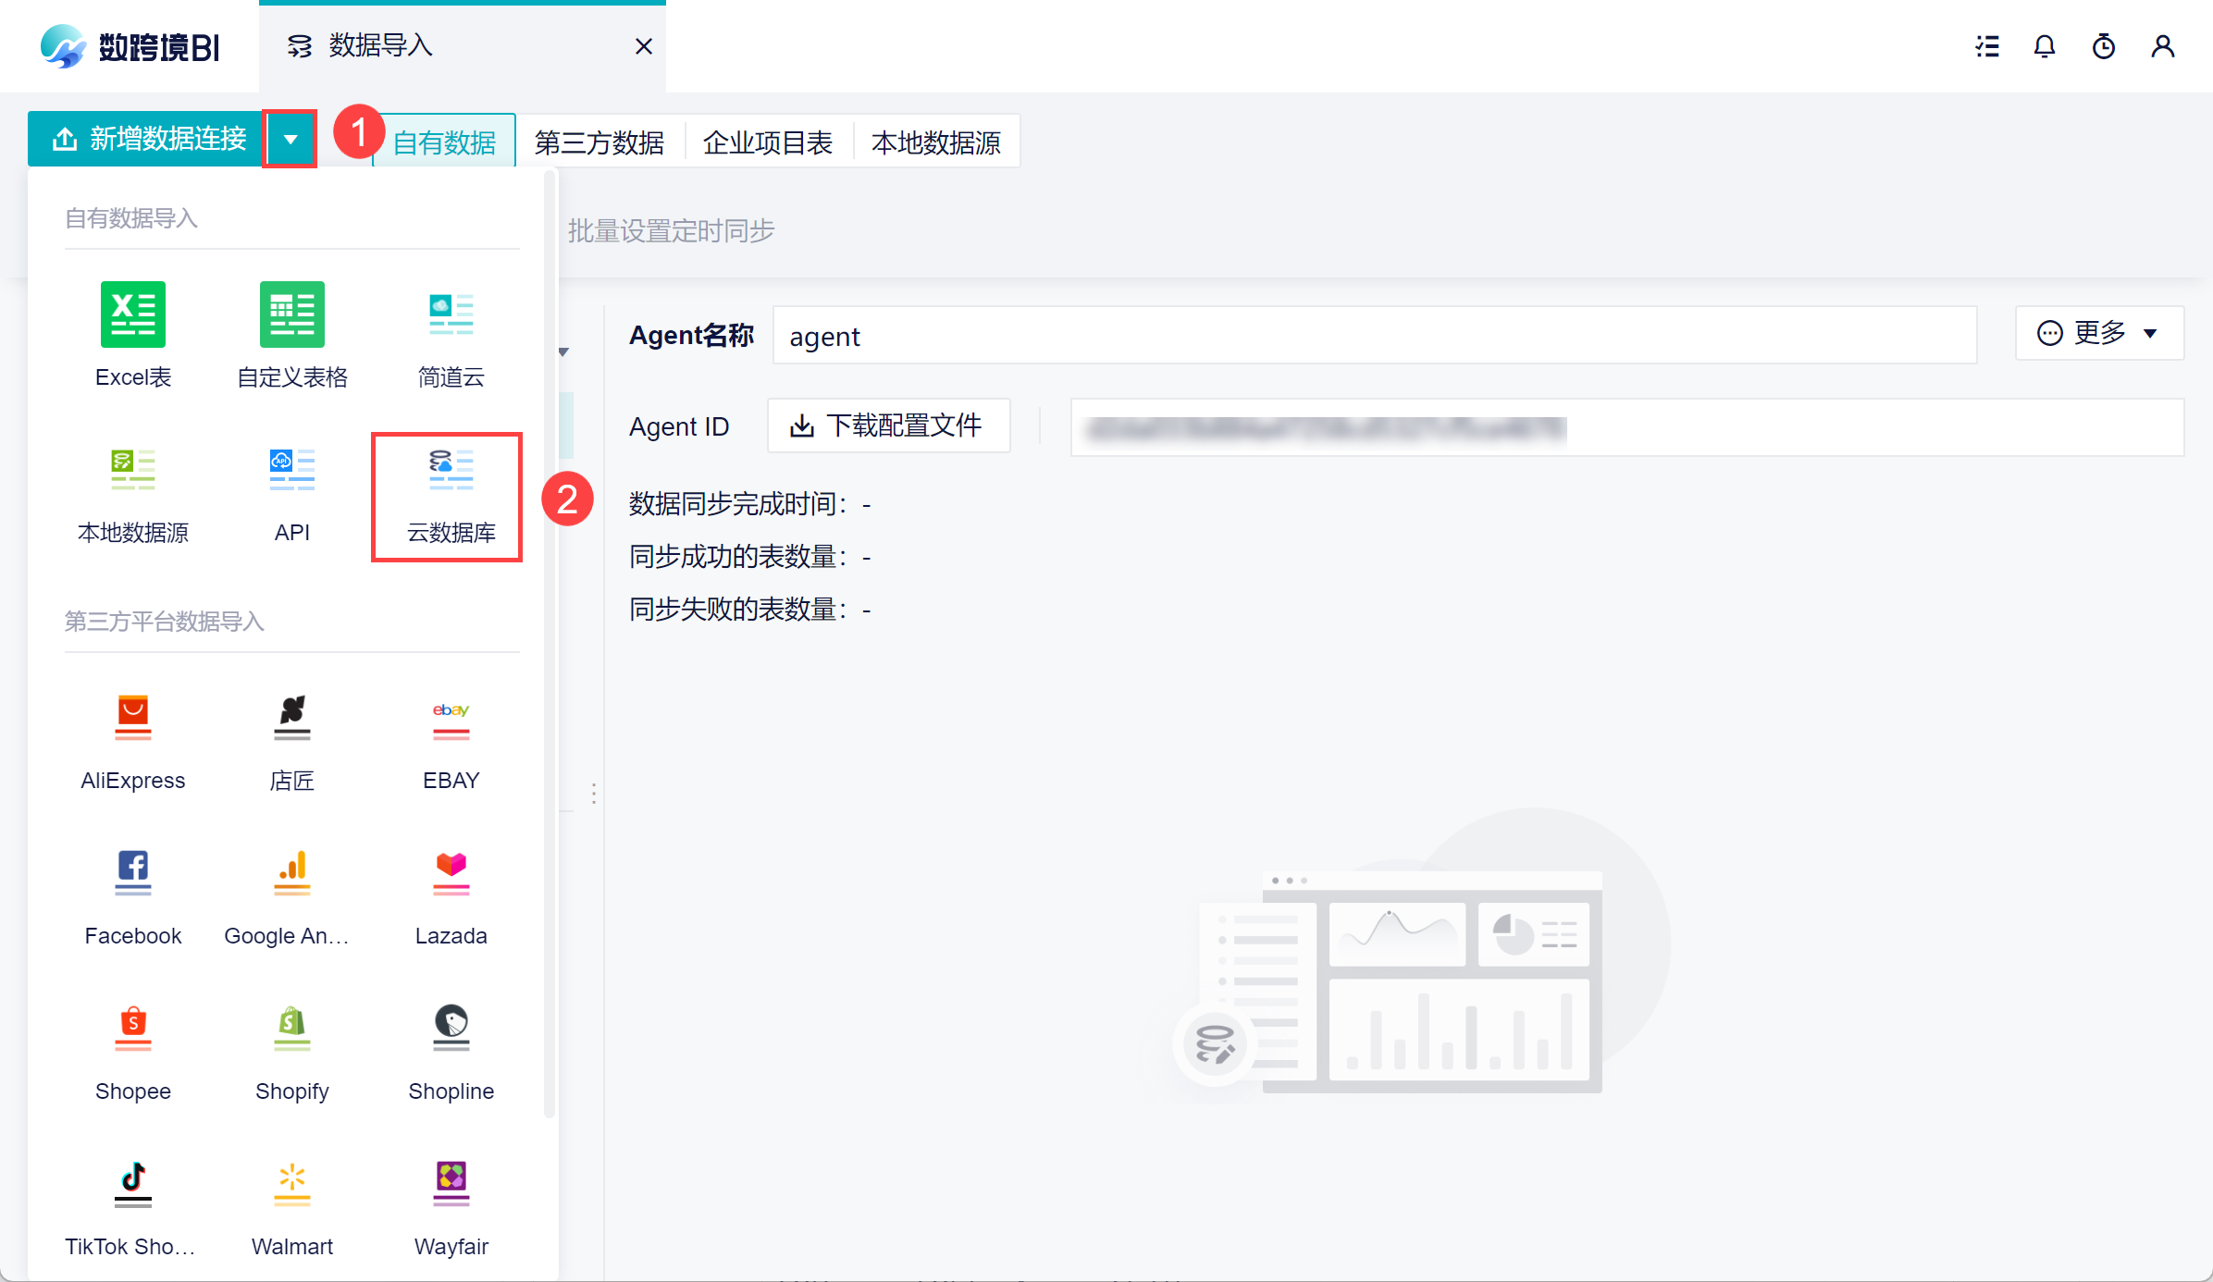Select the Shopify platform icon
The height and width of the screenshot is (1282, 2213).
point(291,1029)
